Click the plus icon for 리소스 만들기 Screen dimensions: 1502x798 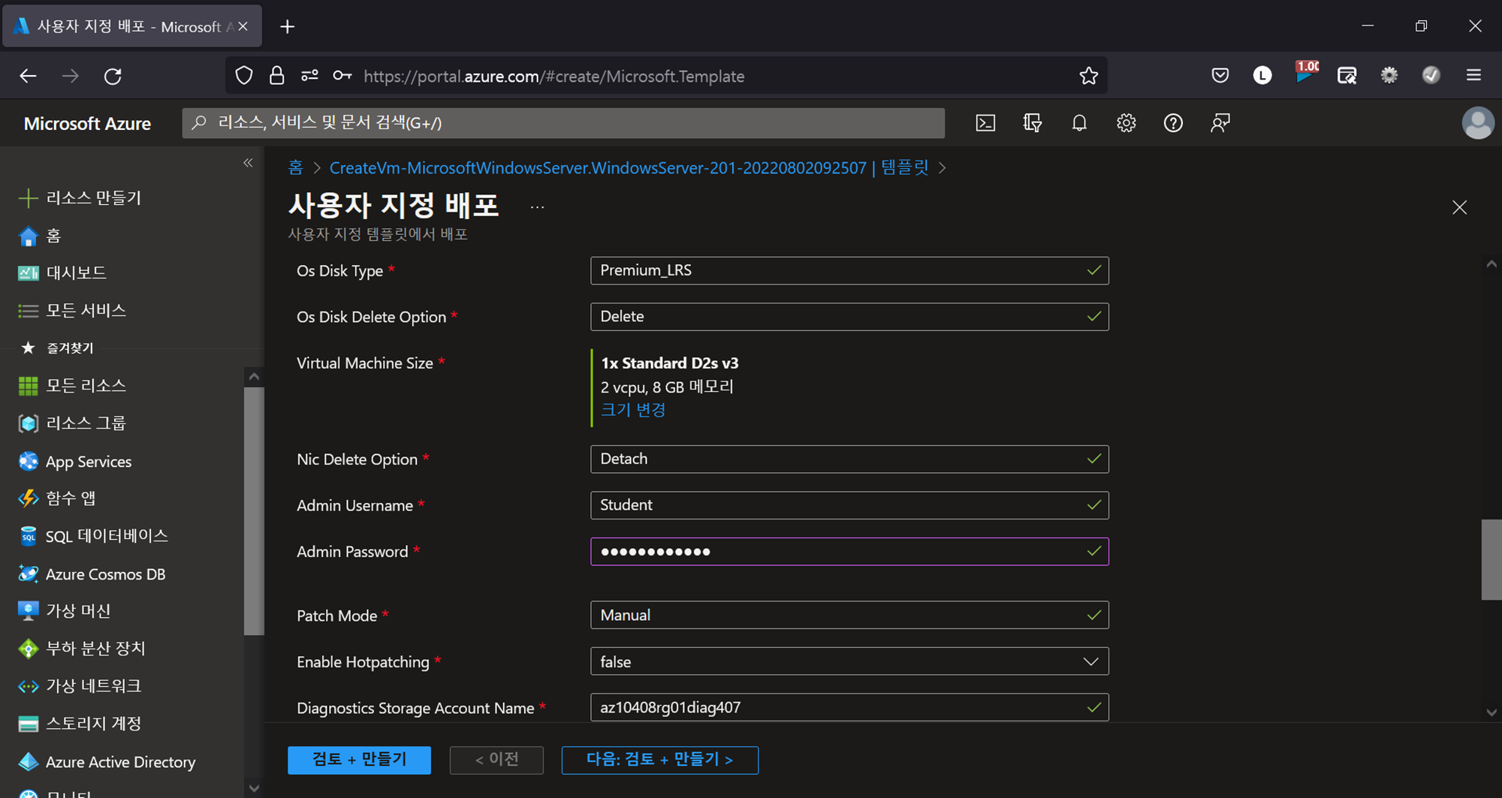tap(28, 198)
